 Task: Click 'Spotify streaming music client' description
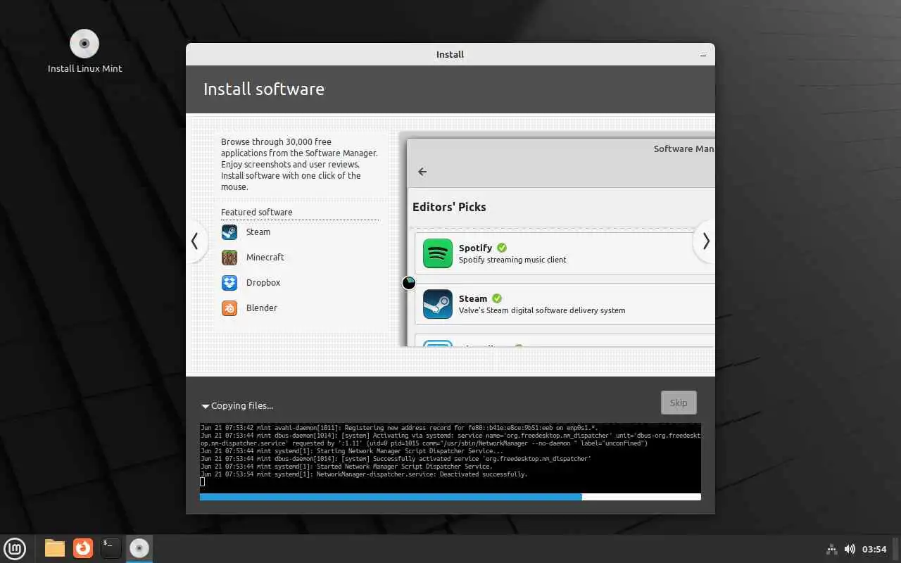click(512, 260)
